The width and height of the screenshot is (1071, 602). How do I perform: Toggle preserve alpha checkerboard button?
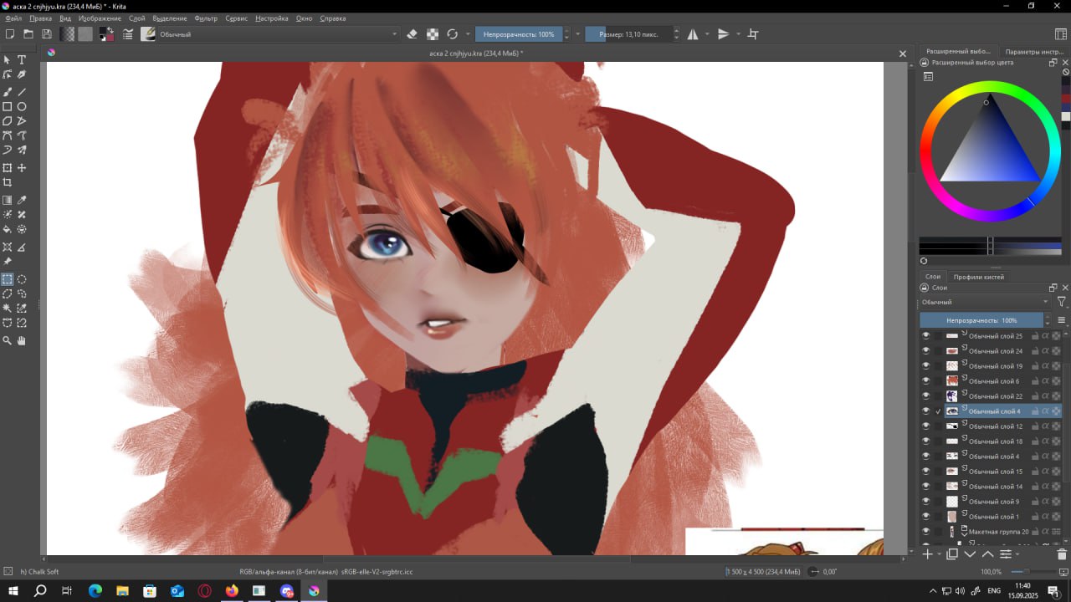[433, 34]
